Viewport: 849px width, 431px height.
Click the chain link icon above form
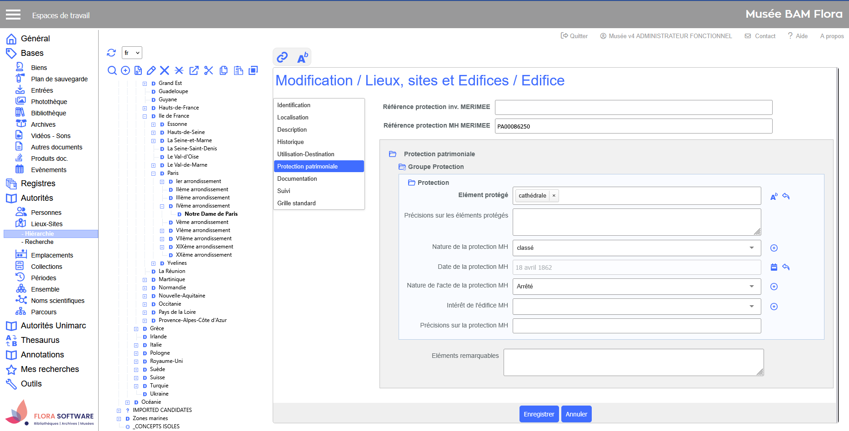(282, 57)
